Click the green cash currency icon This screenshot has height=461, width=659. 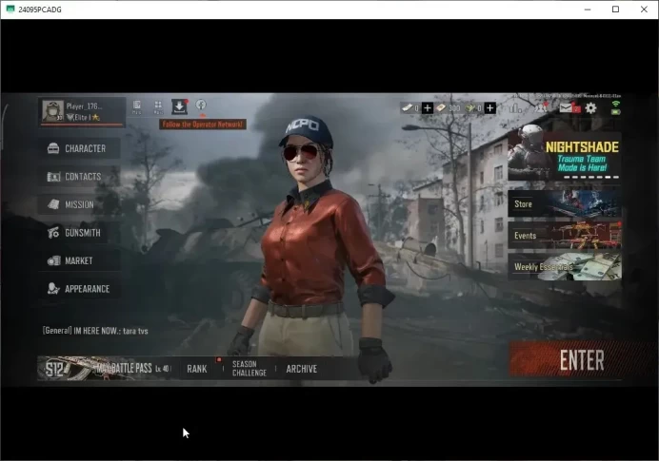[x=469, y=108]
